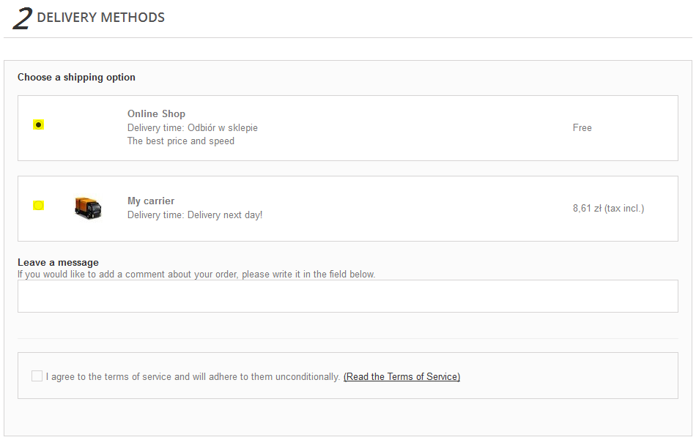Tick the terms of service agreement checkbox
This screenshot has width=696, height=440.
pos(37,376)
